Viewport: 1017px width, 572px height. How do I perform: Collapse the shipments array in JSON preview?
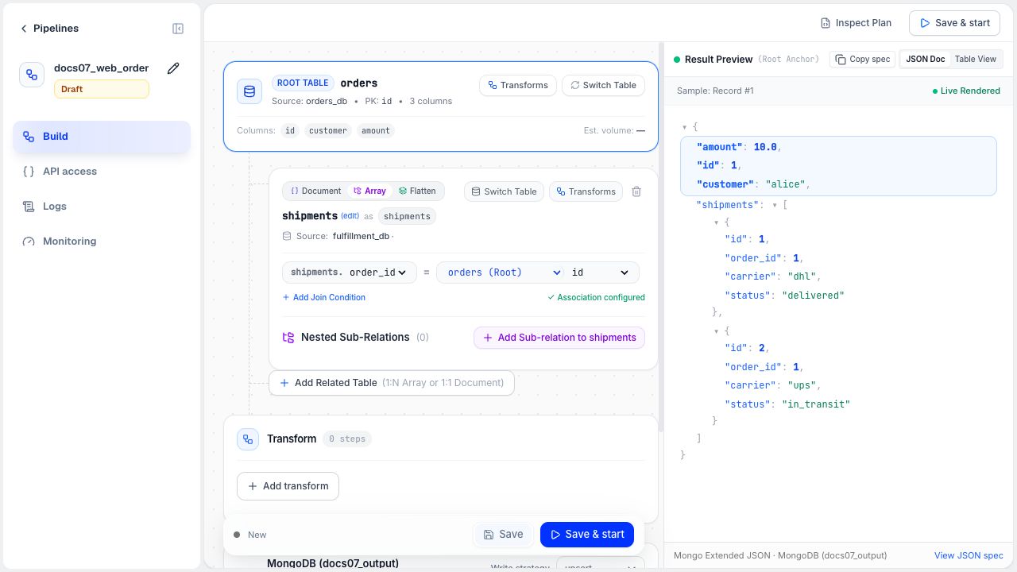click(775, 205)
